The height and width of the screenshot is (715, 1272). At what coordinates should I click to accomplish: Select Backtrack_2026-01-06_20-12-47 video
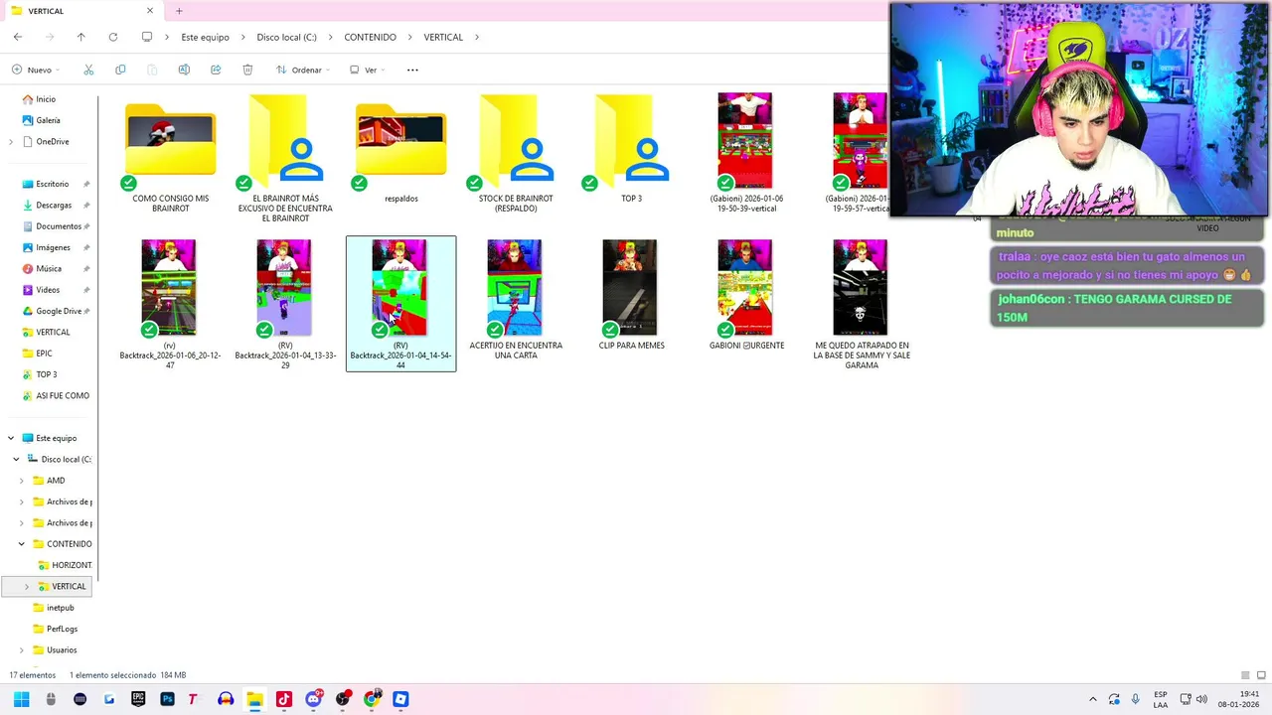tap(171, 305)
